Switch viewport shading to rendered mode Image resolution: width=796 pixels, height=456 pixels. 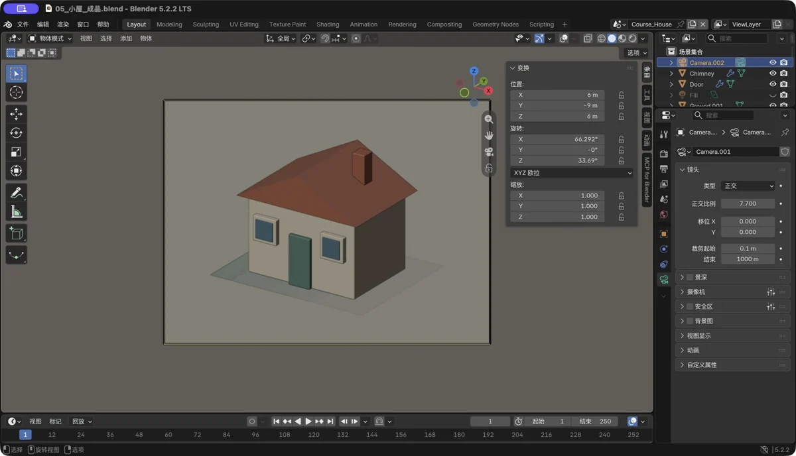coord(632,38)
